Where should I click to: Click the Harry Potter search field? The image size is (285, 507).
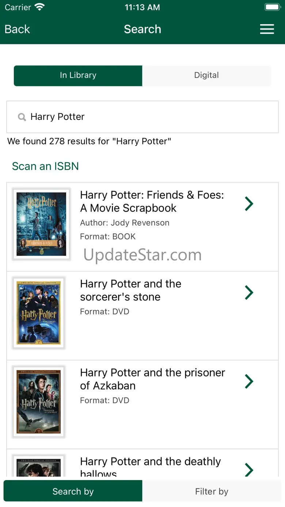tap(146, 117)
